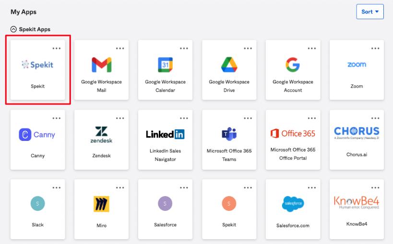Click the KnowBe4 logo
393x244 pixels.
click(357, 202)
